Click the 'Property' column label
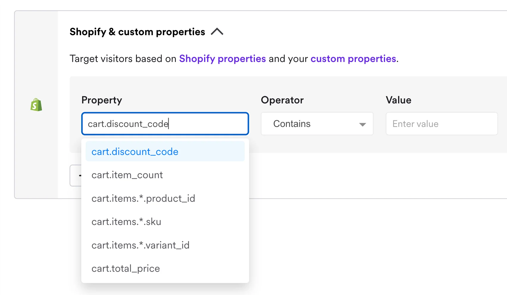This screenshot has width=507, height=295. [x=102, y=100]
